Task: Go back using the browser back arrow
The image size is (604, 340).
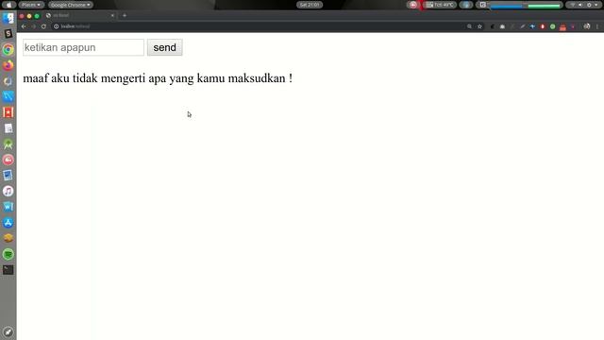Action: click(x=24, y=26)
